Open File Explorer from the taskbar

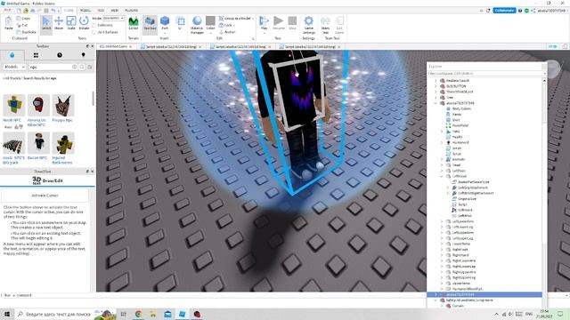pyautogui.click(x=152, y=314)
